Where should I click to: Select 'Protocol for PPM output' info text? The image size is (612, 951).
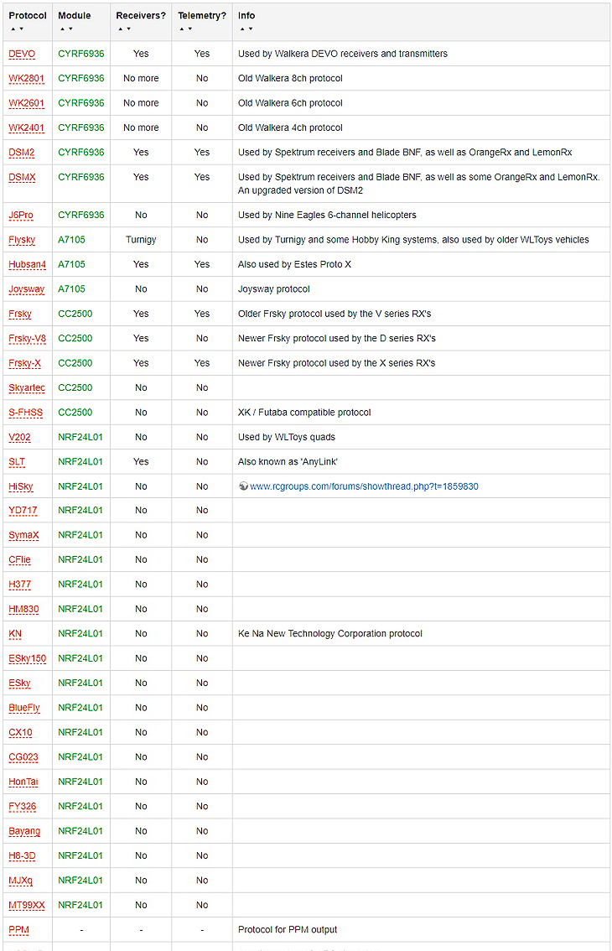coord(288,930)
